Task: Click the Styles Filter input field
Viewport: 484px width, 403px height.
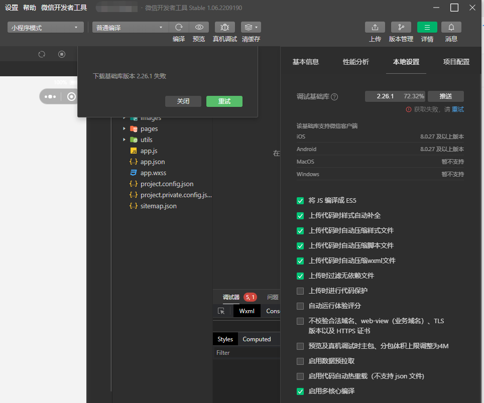Action: pyautogui.click(x=247, y=353)
